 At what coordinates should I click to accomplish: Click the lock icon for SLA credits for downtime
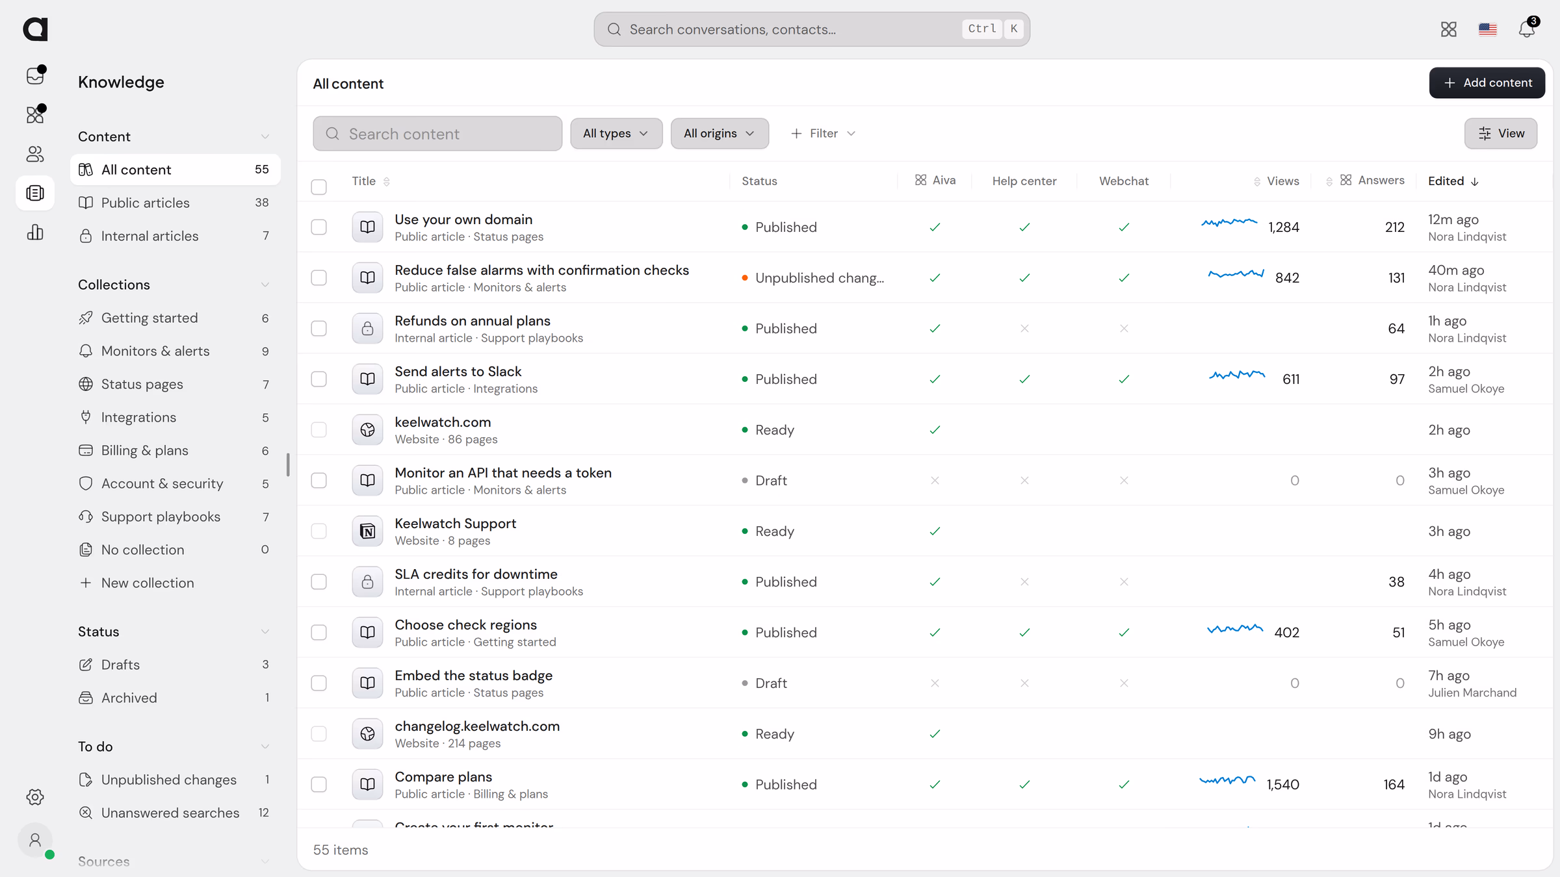pyautogui.click(x=367, y=581)
